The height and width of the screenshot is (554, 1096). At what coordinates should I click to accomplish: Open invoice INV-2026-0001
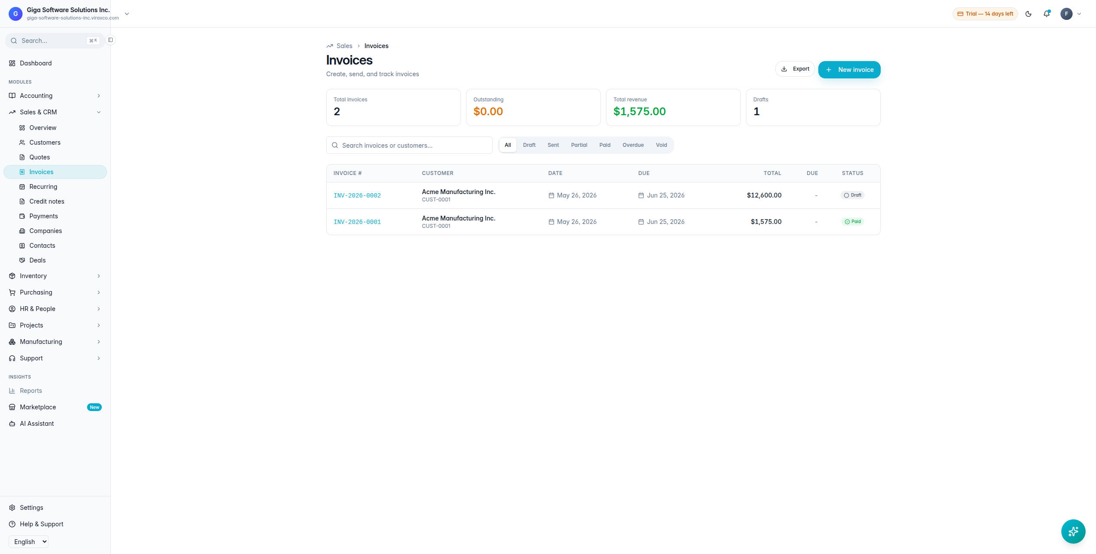pos(357,222)
